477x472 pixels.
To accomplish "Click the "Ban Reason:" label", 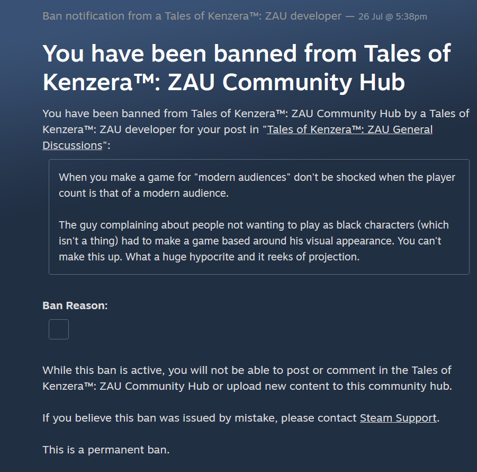I will 75,305.
